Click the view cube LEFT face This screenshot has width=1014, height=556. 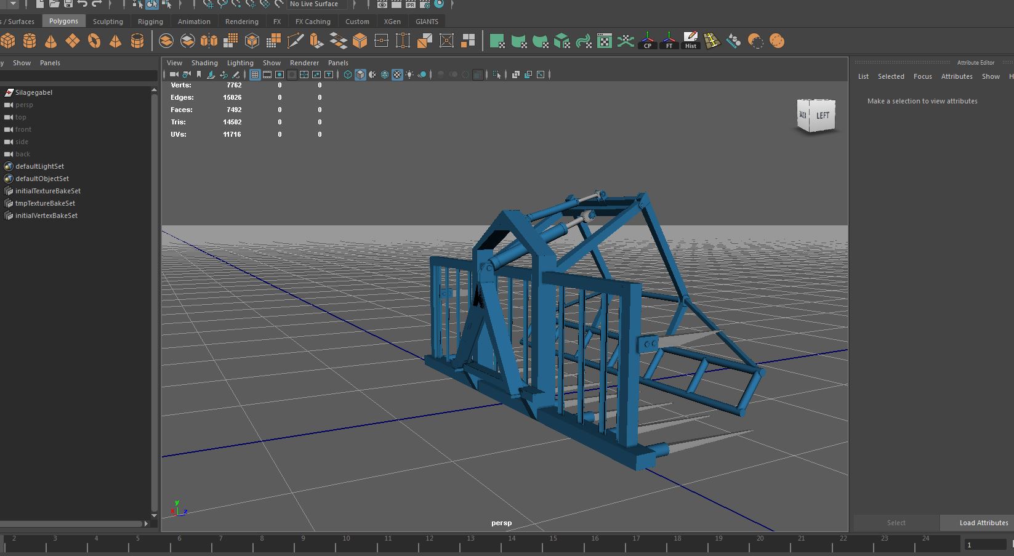click(x=823, y=116)
